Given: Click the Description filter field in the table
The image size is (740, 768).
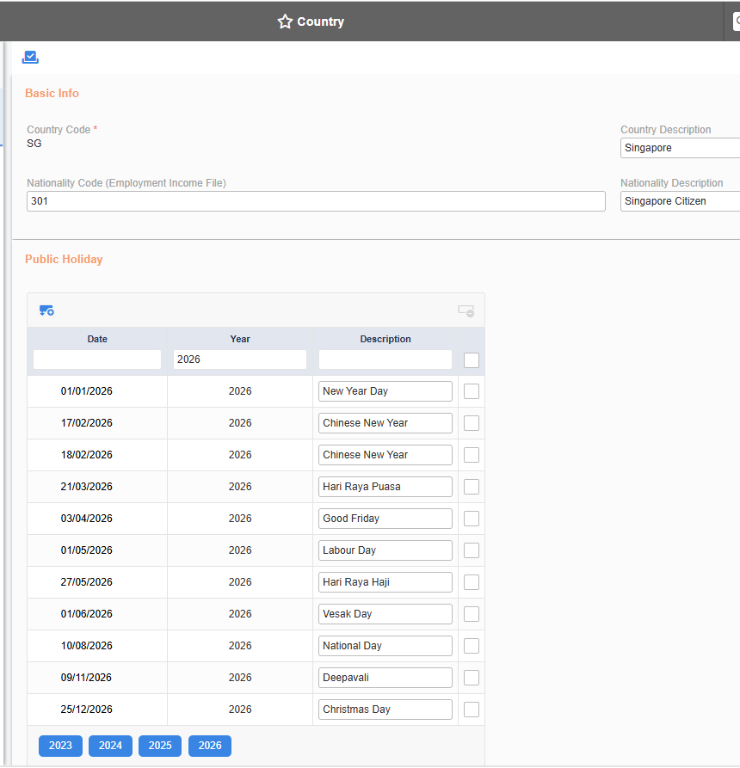Looking at the screenshot, I should click(385, 359).
